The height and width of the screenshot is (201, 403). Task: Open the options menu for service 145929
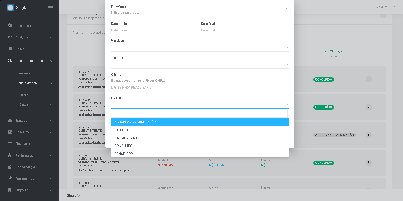[369, 79]
